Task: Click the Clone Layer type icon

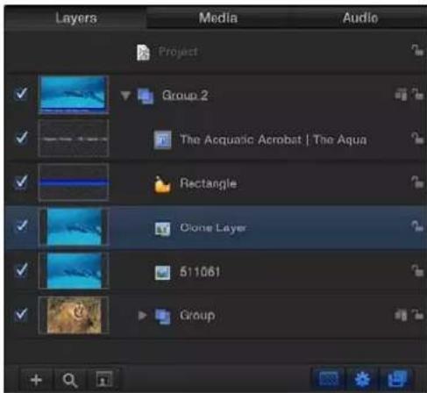Action: tap(162, 229)
